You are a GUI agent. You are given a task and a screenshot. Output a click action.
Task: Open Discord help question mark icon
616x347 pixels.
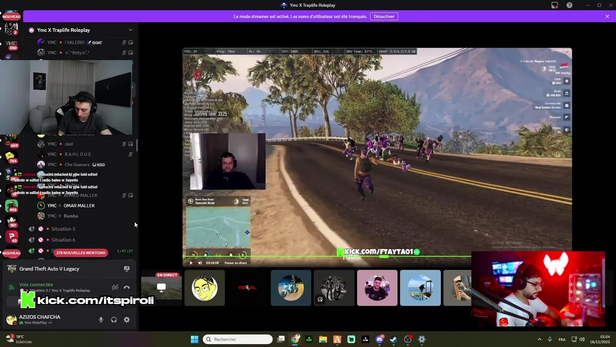tap(569, 5)
